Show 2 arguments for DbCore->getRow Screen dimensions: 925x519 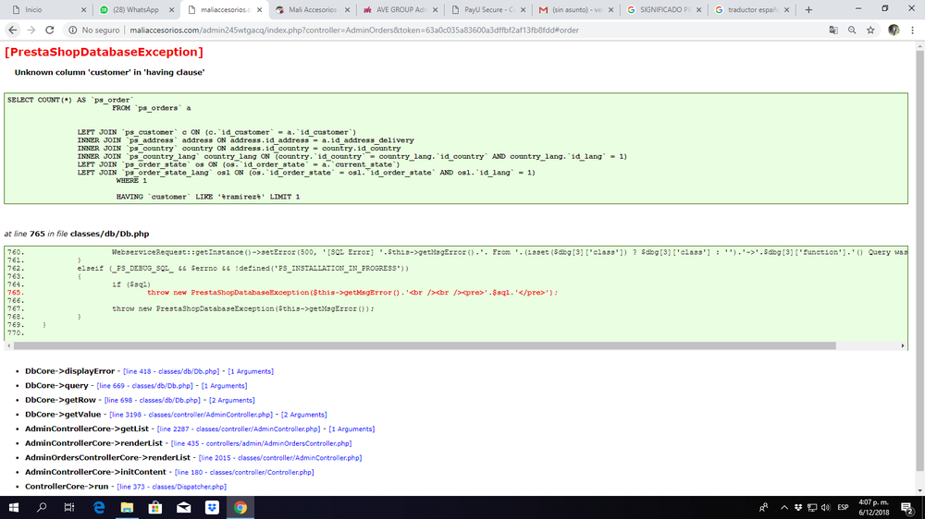(232, 401)
